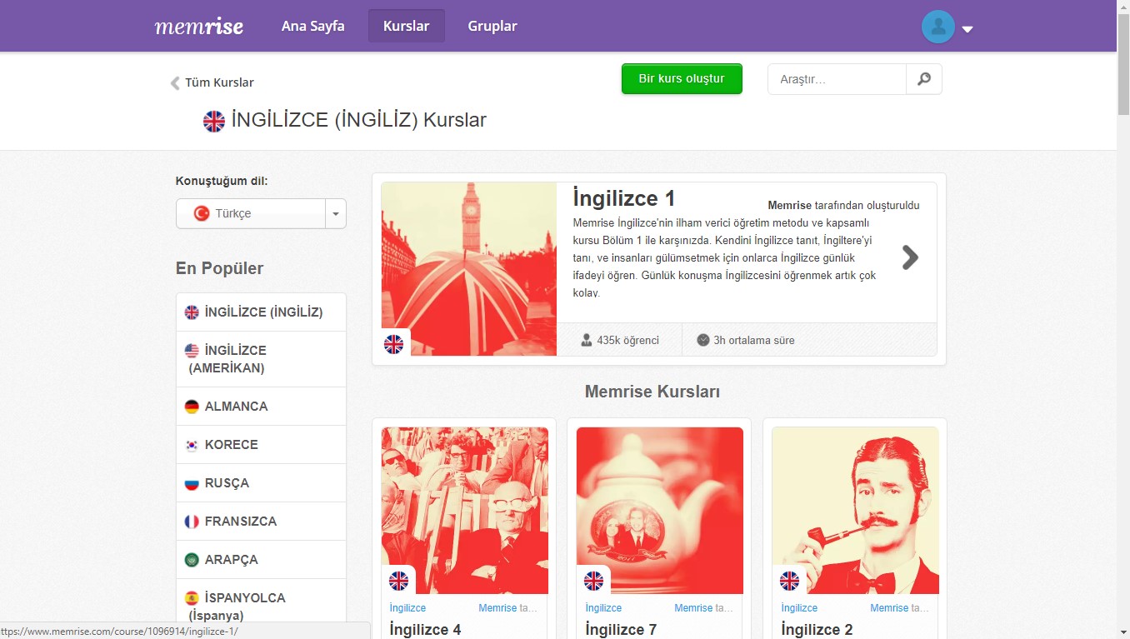Click İngilizce category link on İngilizce 2 card
Screen dimensions: 1130x639
[799, 608]
